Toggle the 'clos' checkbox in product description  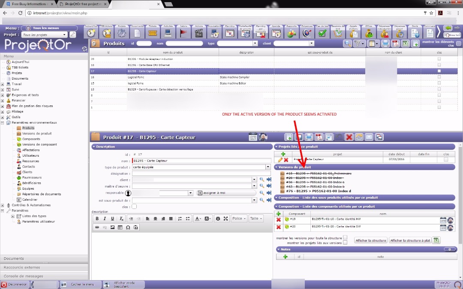coord(134,207)
